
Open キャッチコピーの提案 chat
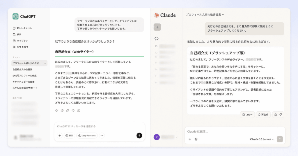point(24,82)
